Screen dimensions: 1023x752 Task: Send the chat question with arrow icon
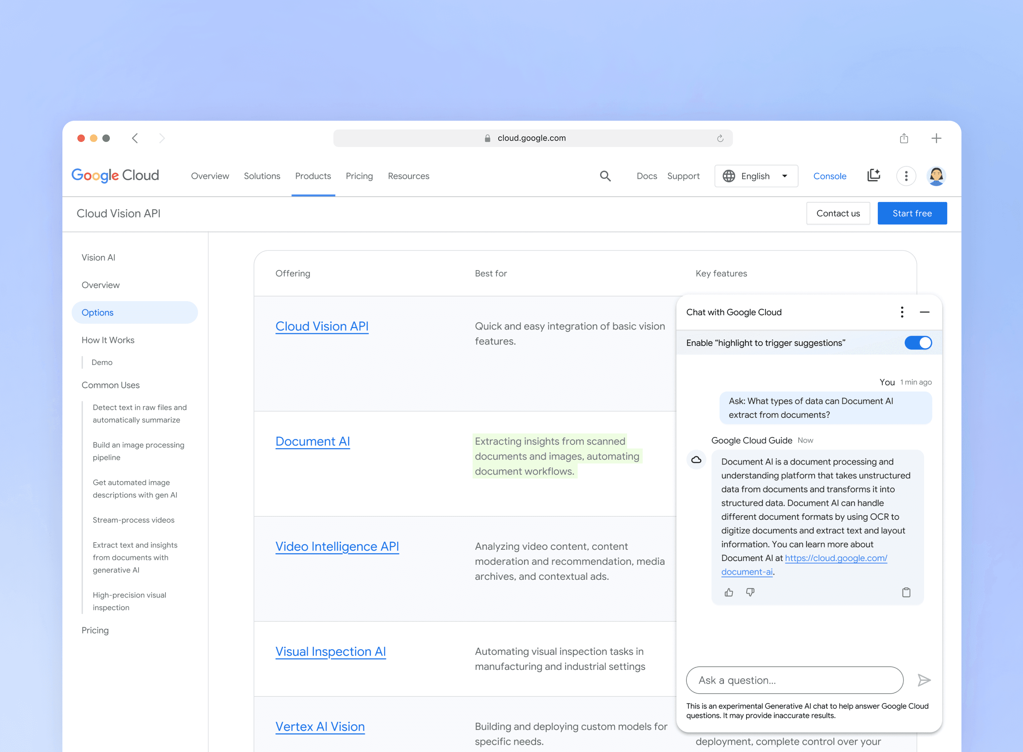924,680
